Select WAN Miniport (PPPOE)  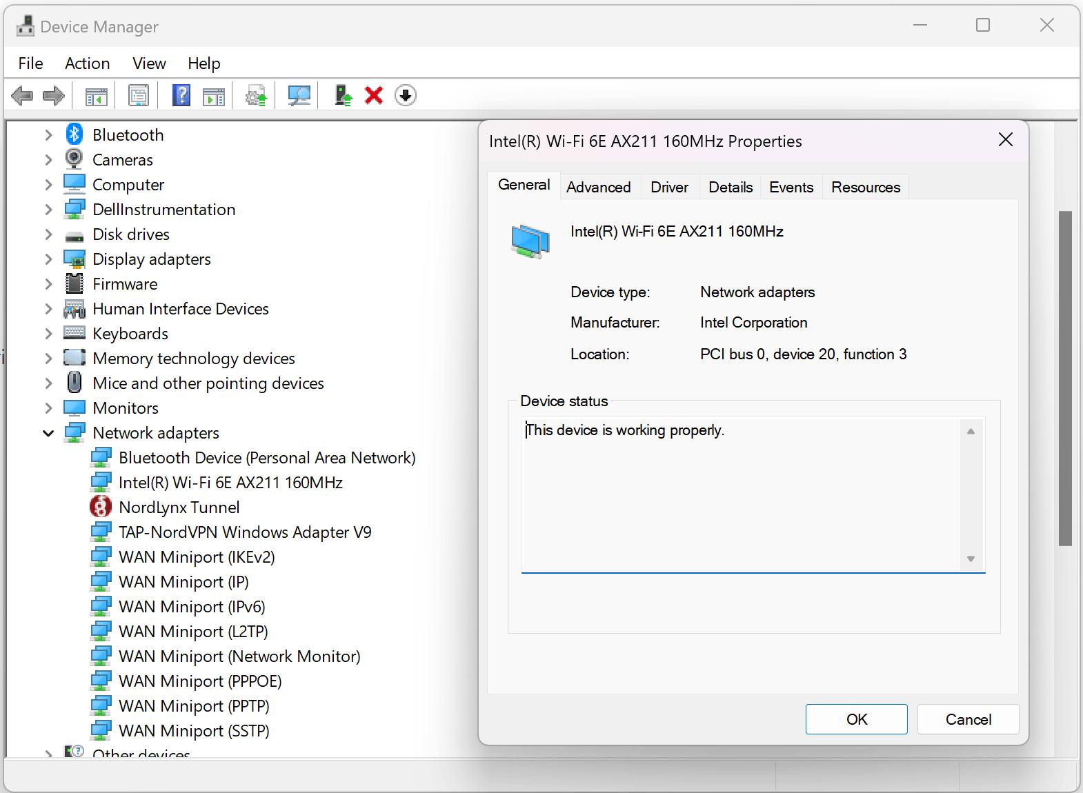(x=200, y=681)
